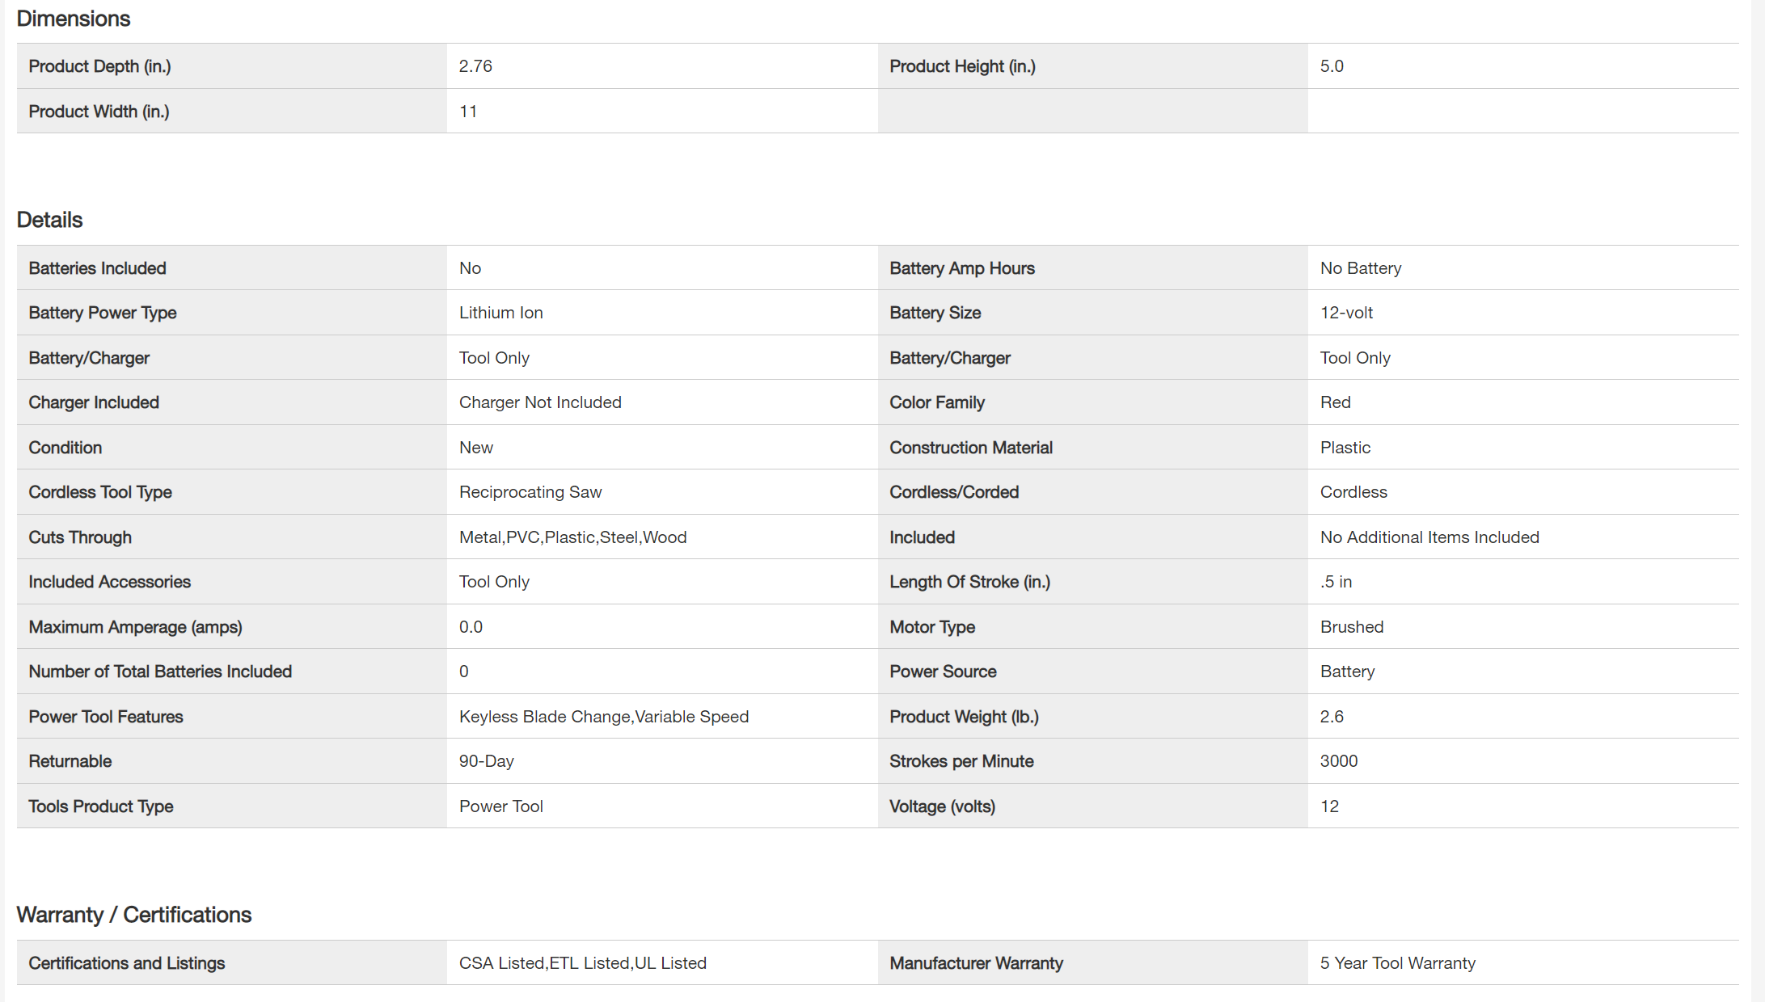The width and height of the screenshot is (1765, 1002).
Task: Click the Charger Not Included value
Action: (x=540, y=402)
